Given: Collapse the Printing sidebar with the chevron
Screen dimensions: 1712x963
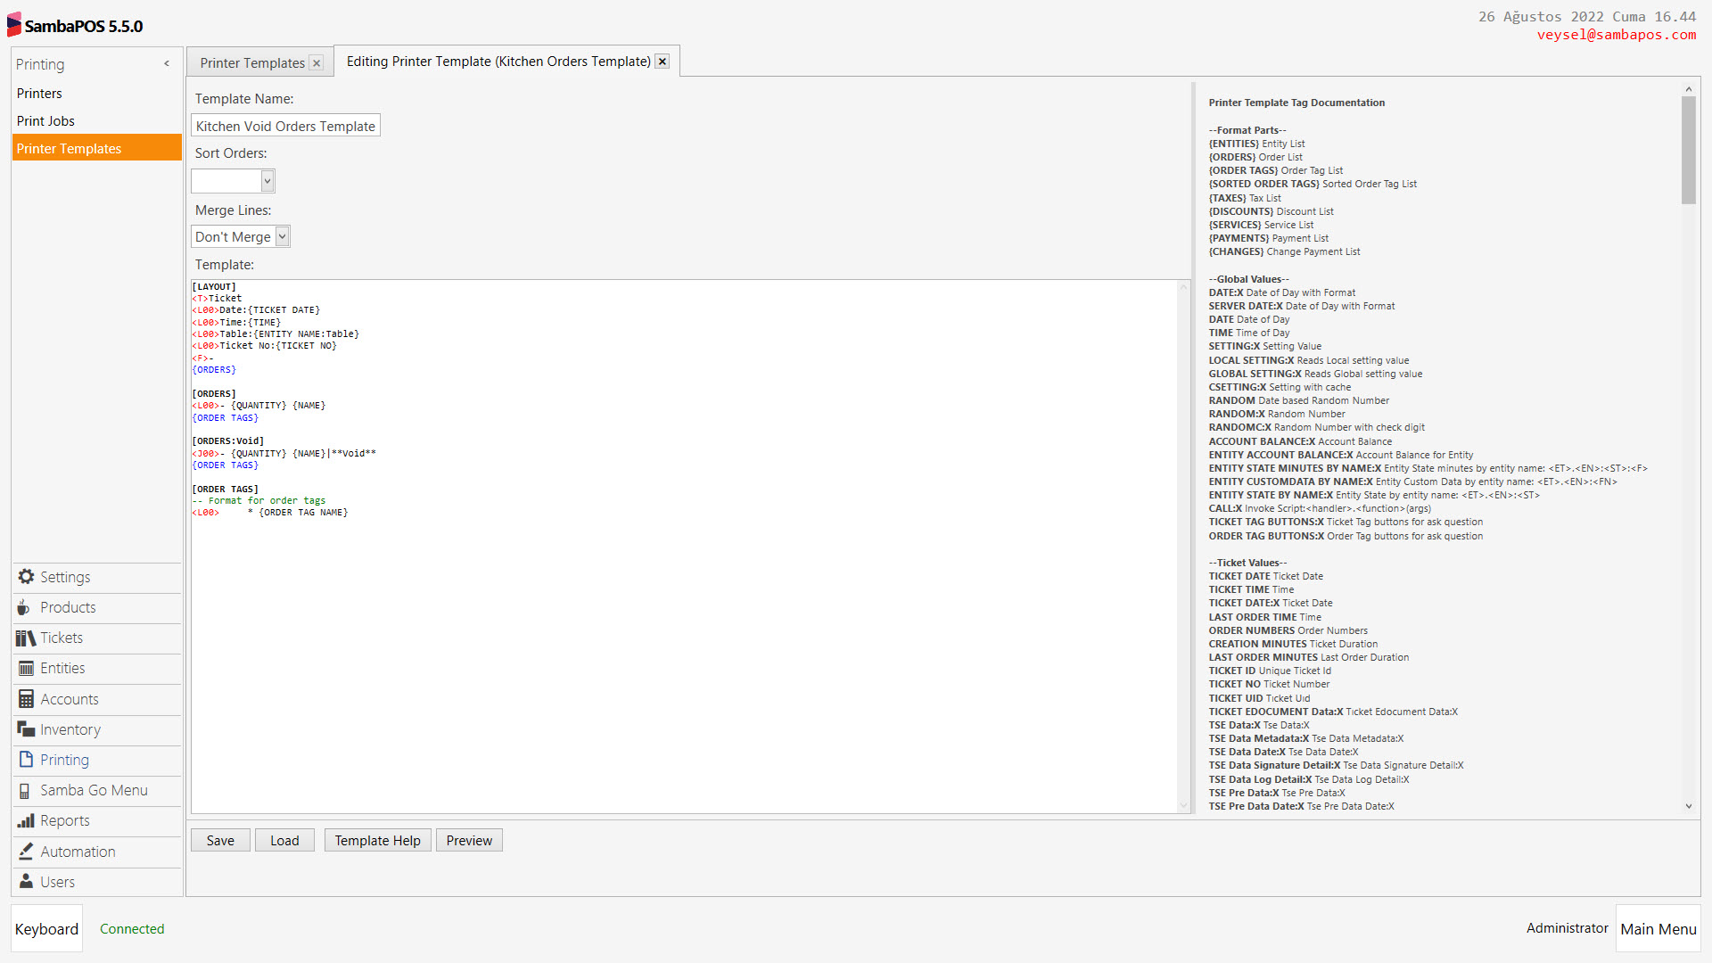Looking at the screenshot, I should tap(167, 64).
